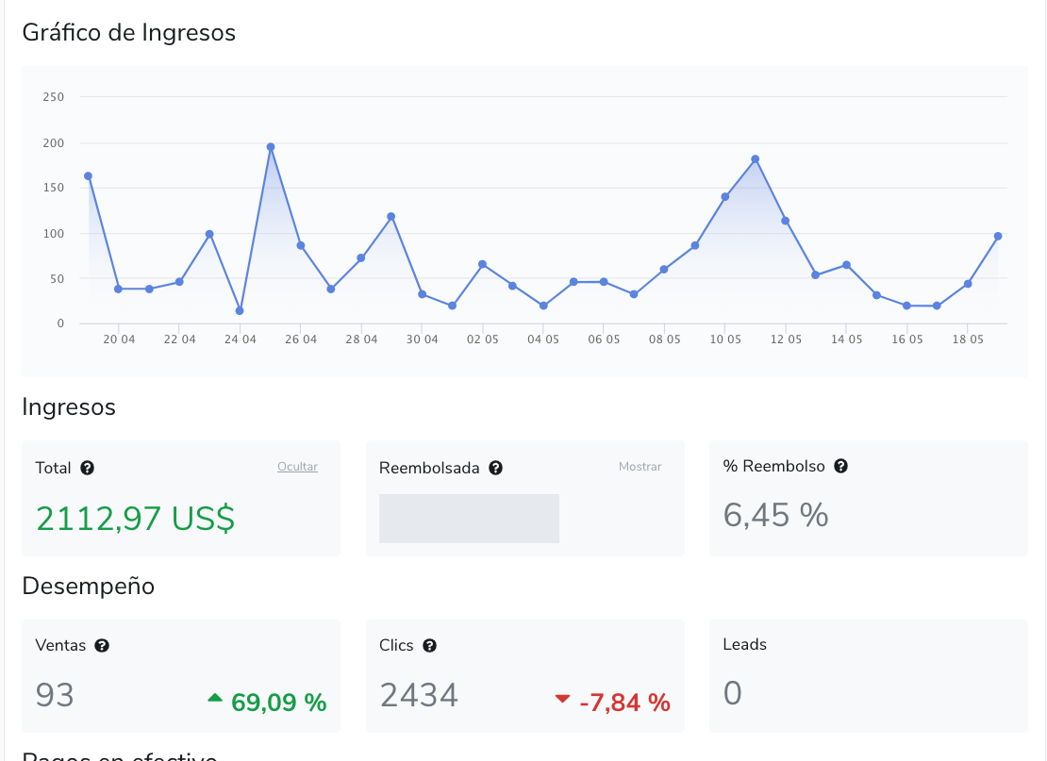Select the 69,09 % sales change indicator

[278, 703]
